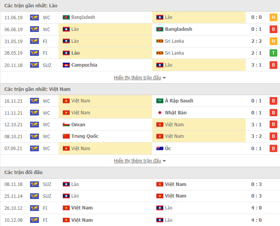Click the Bangladesh flag in the 11.06.19 match
Viewport: 280px width, 226px height.
(66, 17)
